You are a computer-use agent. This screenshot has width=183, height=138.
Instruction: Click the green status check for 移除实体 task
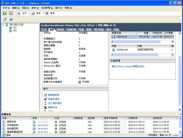click(x=56, y=122)
